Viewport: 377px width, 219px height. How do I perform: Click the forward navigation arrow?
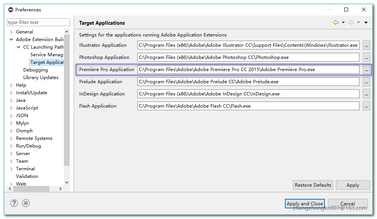(x=351, y=23)
